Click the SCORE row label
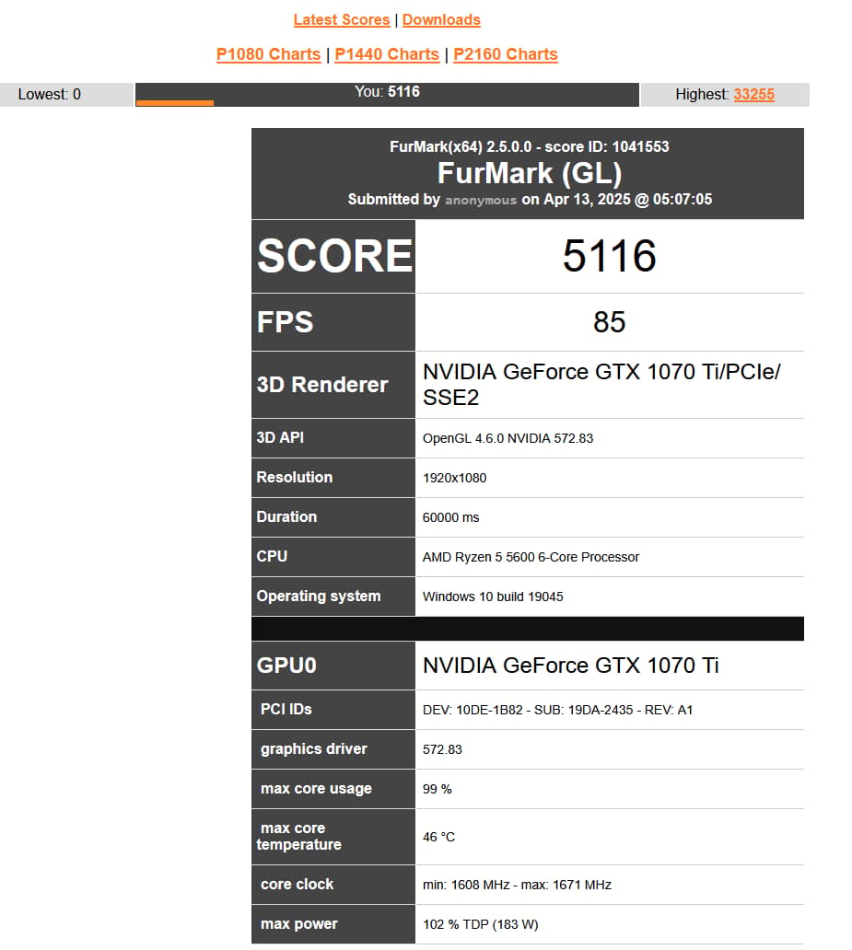Image resolution: width=852 pixels, height=950 pixels. [x=334, y=256]
